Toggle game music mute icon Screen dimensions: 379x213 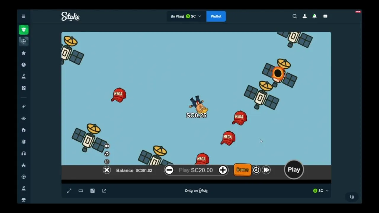click(107, 154)
